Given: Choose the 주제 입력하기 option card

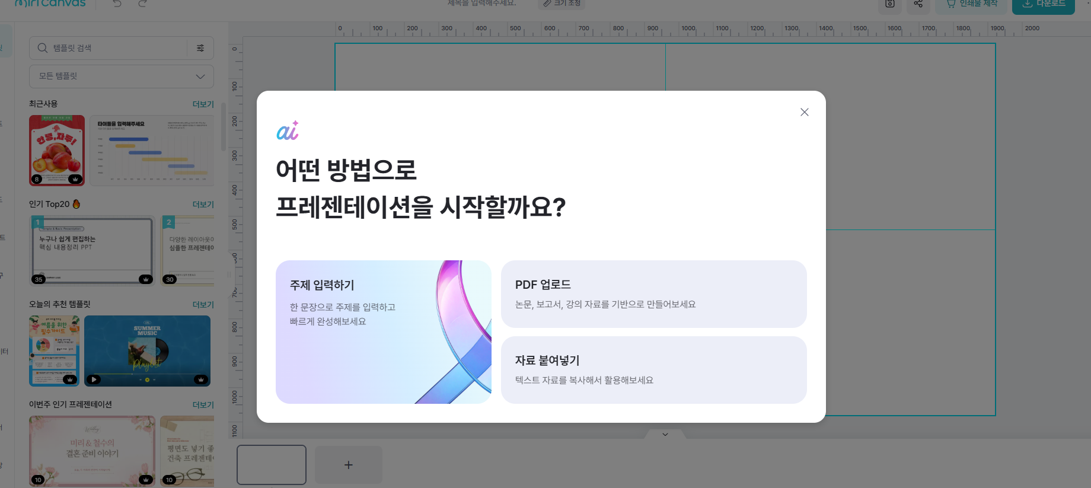Looking at the screenshot, I should point(384,332).
